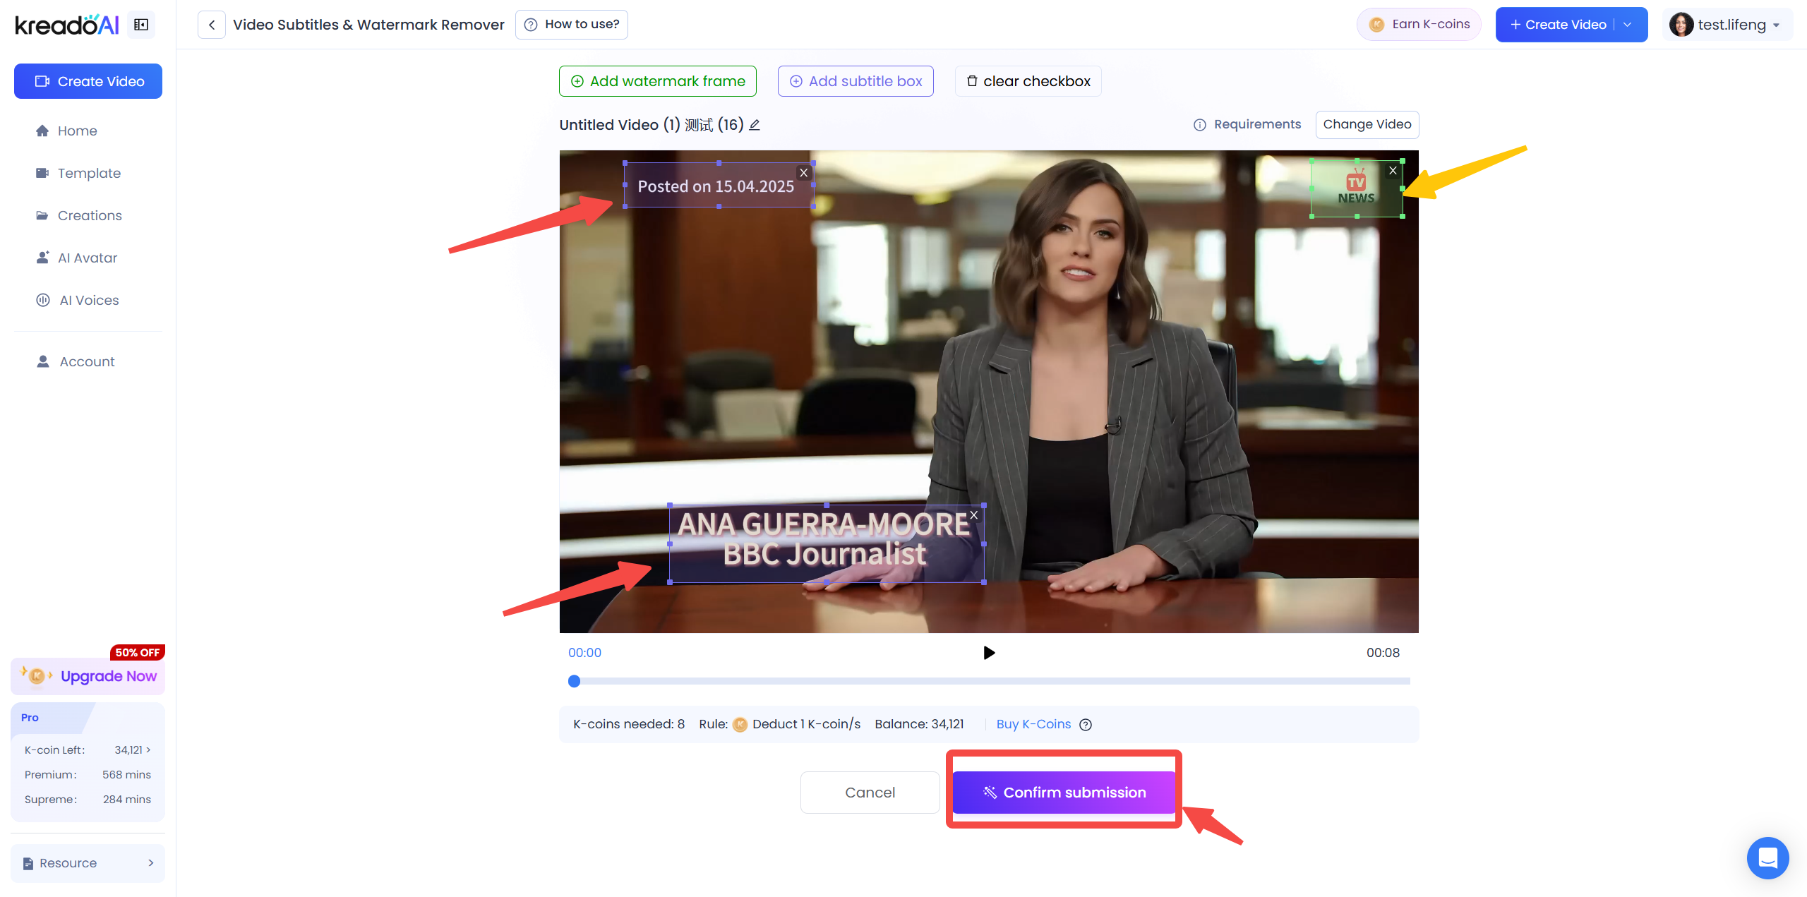The image size is (1807, 897).
Task: Click the back arrow icon
Action: click(x=212, y=25)
